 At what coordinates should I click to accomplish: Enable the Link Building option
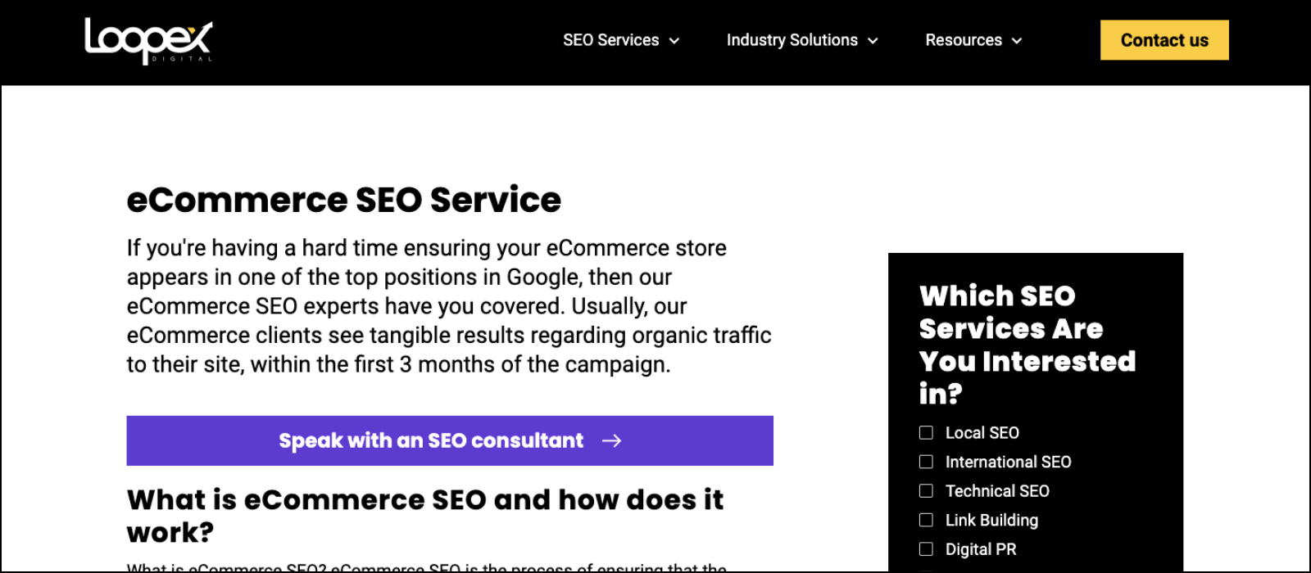coord(926,520)
